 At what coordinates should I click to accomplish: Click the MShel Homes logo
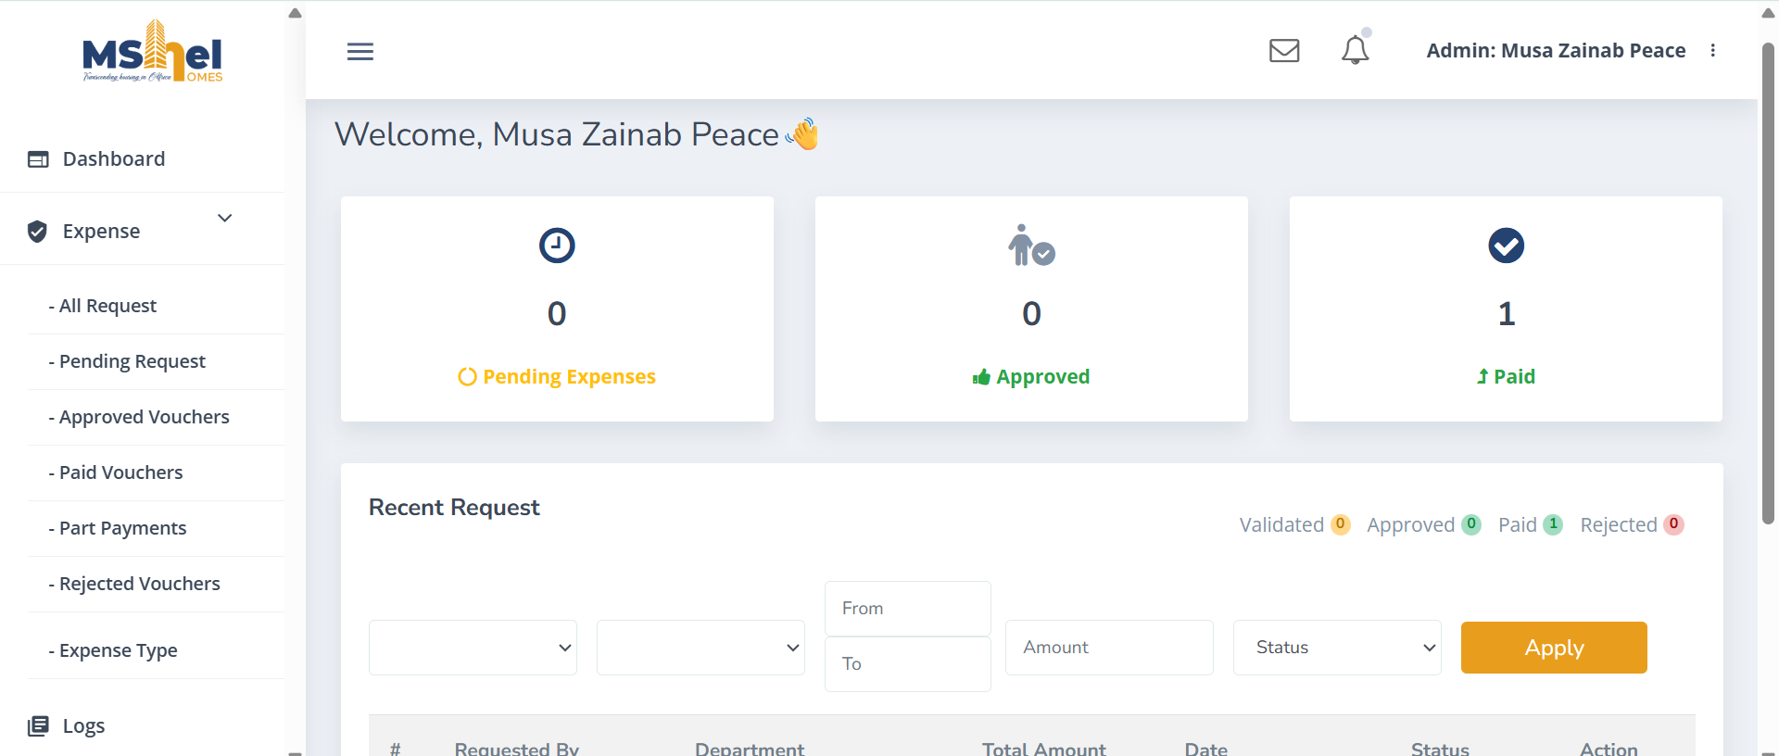tap(153, 53)
